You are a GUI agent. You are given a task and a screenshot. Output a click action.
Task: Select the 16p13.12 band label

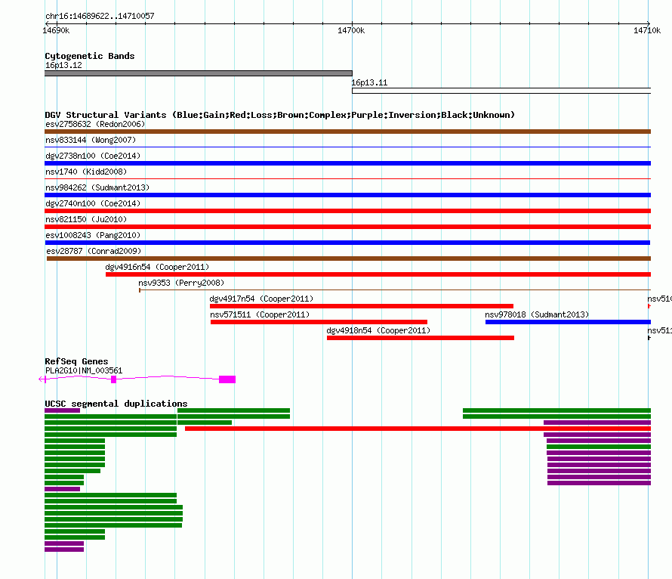63,65
